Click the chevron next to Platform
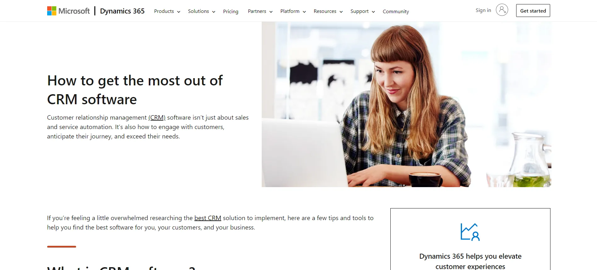597x270 pixels. coord(304,12)
